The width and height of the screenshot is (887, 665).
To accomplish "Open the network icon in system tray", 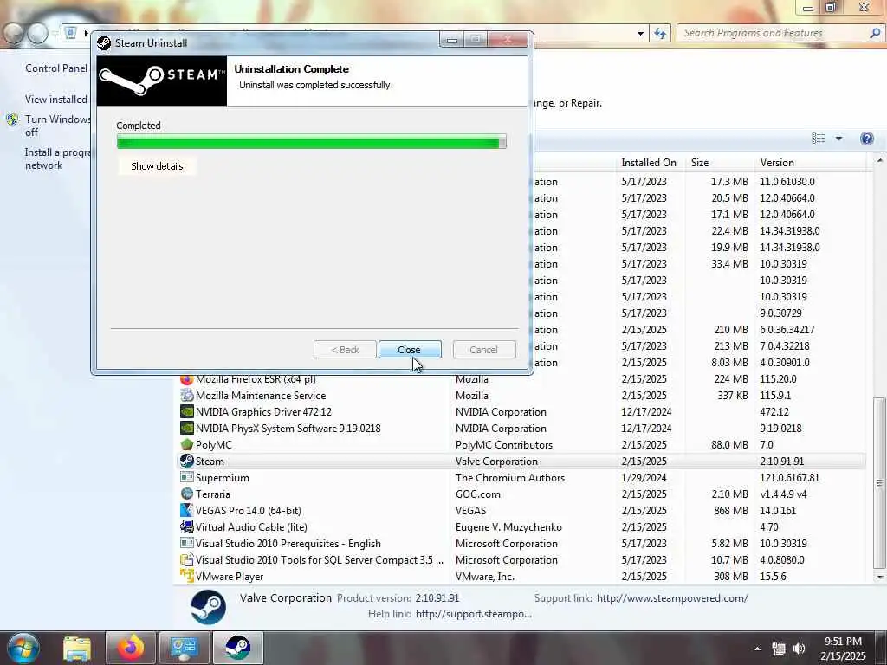I will (x=779, y=649).
